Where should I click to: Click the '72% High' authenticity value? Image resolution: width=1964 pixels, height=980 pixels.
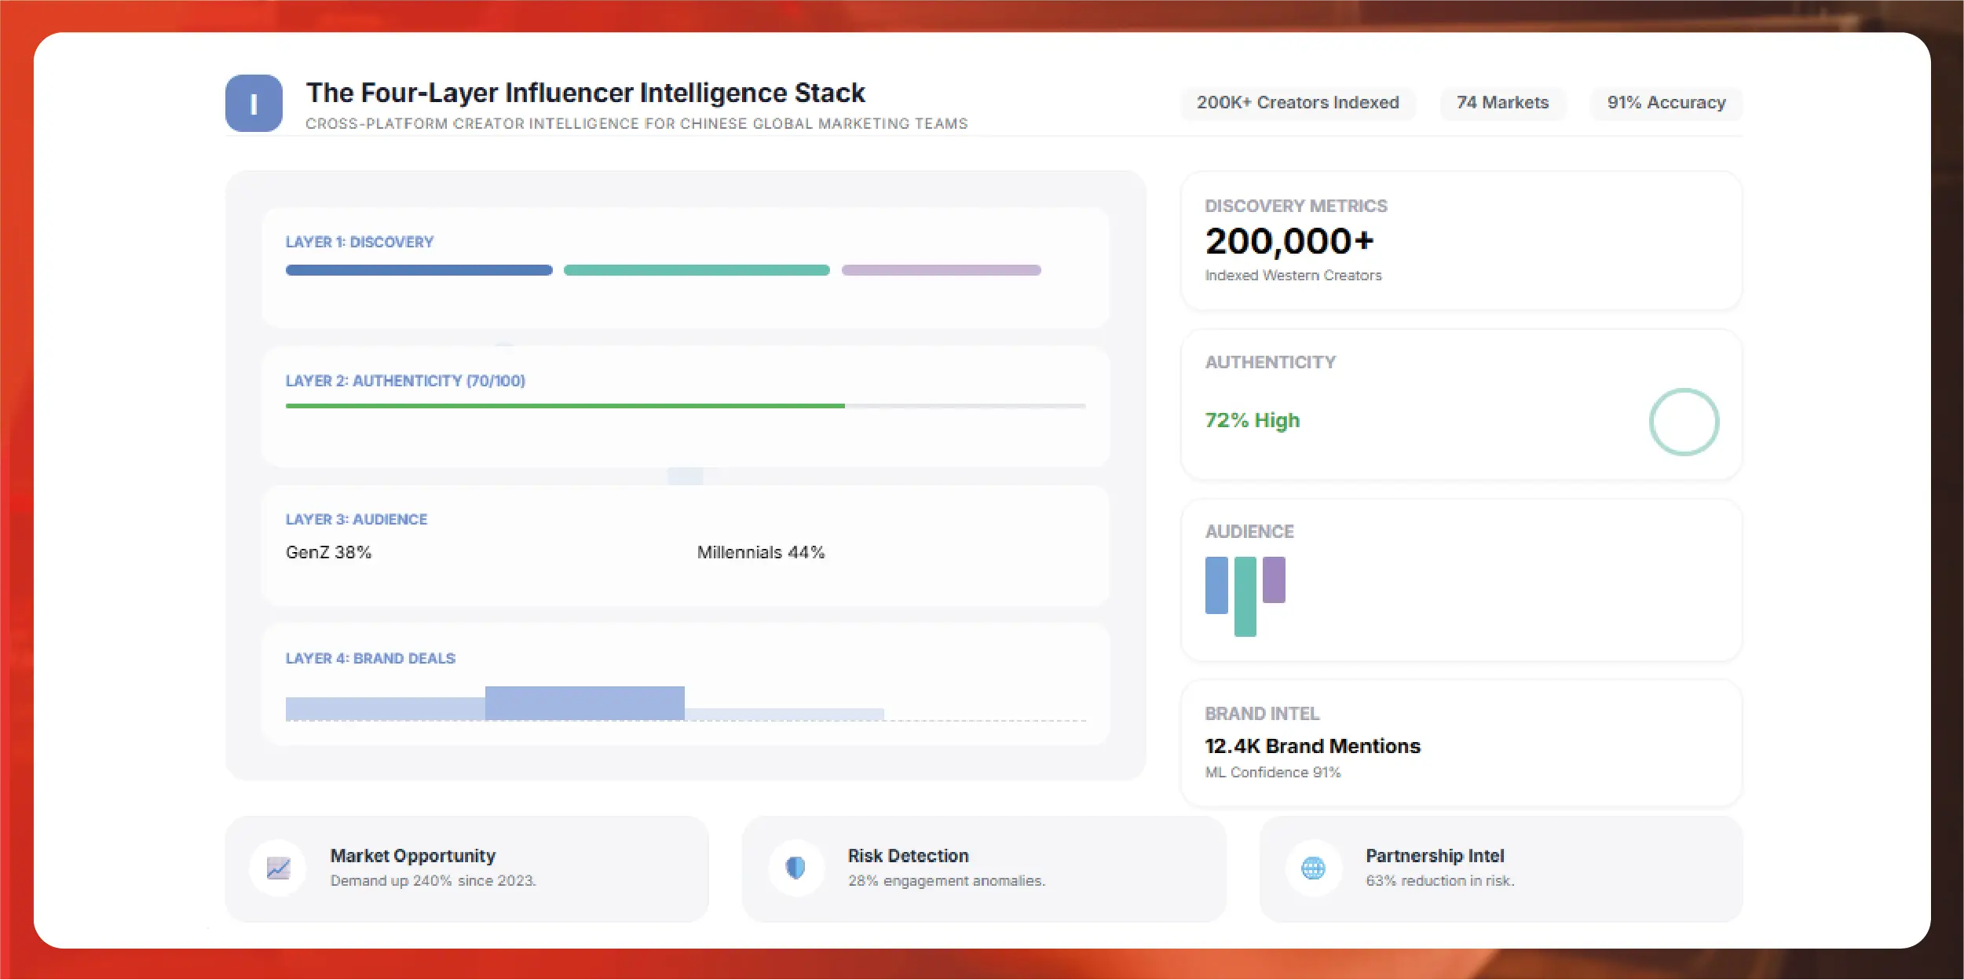click(x=1253, y=420)
